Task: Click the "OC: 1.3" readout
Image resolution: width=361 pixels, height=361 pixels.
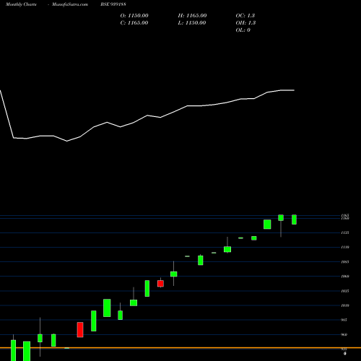Action: tap(245, 16)
